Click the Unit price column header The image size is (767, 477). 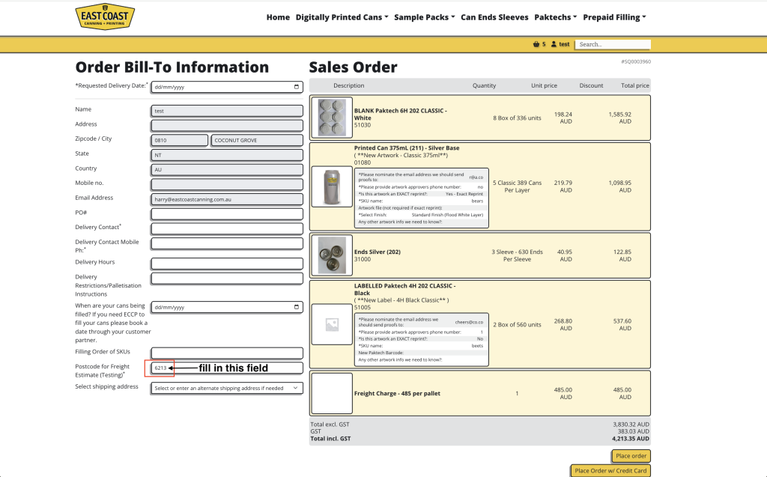544,85
